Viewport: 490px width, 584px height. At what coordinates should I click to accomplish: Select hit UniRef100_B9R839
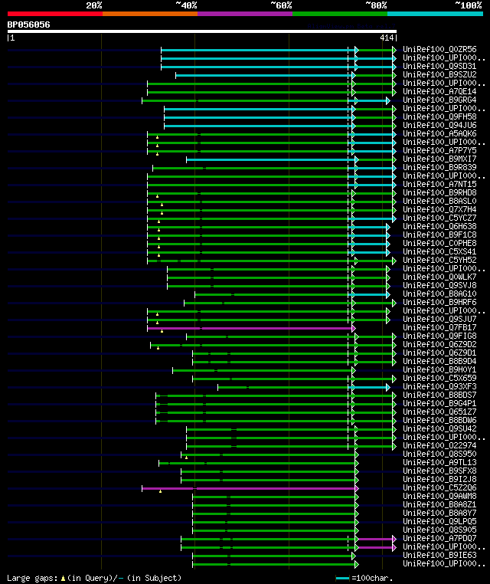439,168
